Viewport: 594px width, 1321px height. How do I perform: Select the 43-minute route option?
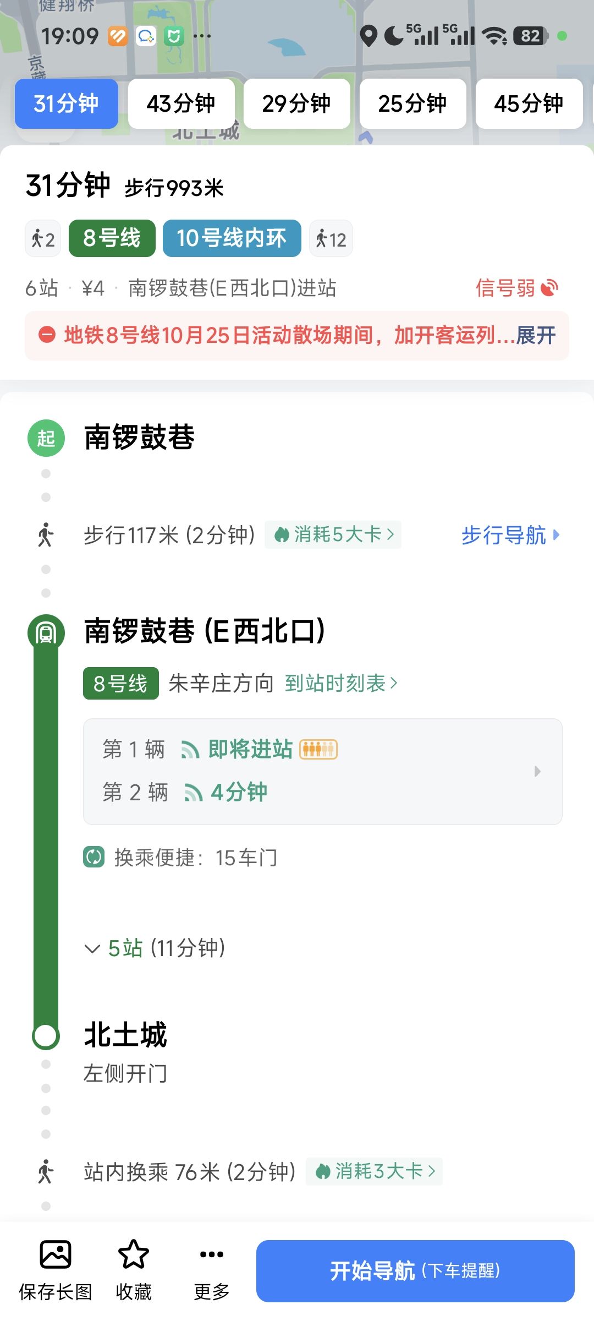pos(181,103)
